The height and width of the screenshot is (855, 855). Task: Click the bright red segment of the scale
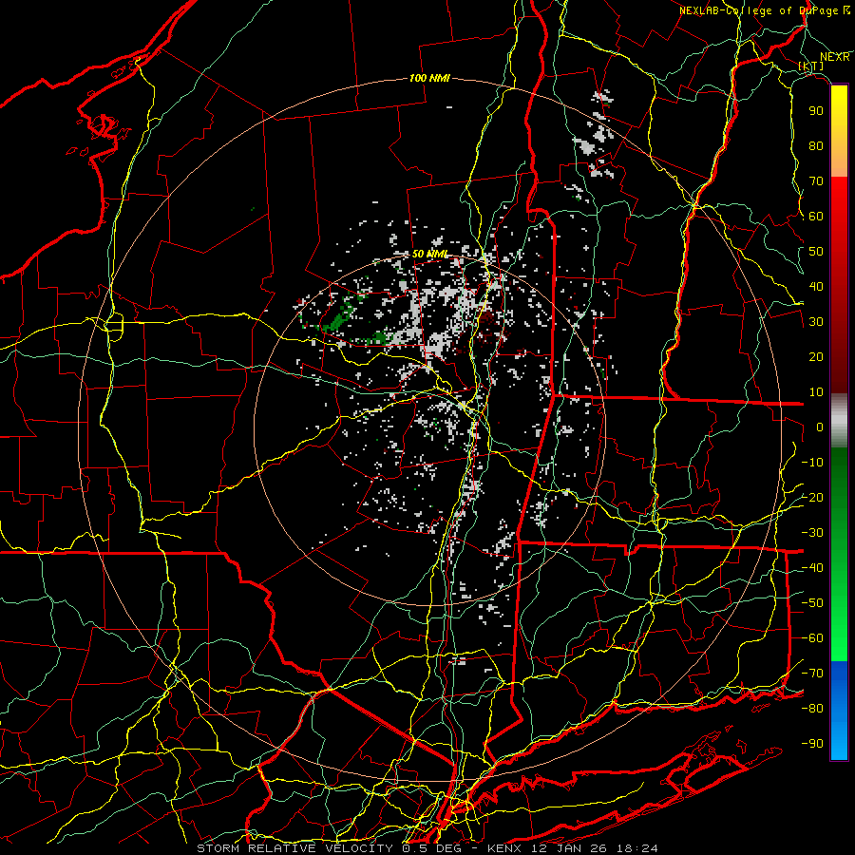coord(839,218)
